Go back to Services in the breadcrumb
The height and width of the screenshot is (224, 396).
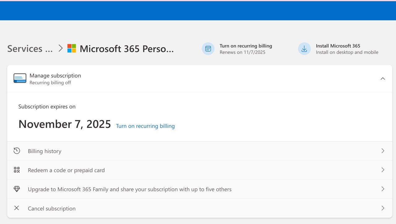(x=30, y=49)
